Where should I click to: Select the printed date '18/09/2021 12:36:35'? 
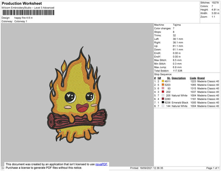pyautogui.click(x=151, y=168)
